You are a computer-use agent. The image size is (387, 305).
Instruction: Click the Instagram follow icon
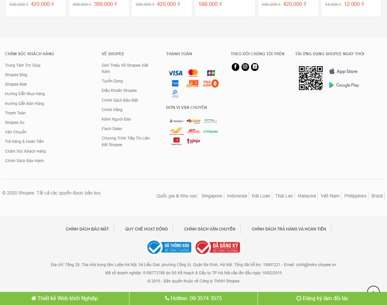point(245,67)
